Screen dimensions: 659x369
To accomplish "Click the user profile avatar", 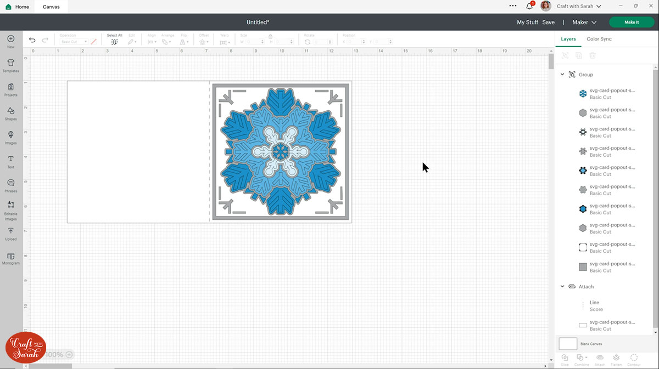I will (545, 6).
